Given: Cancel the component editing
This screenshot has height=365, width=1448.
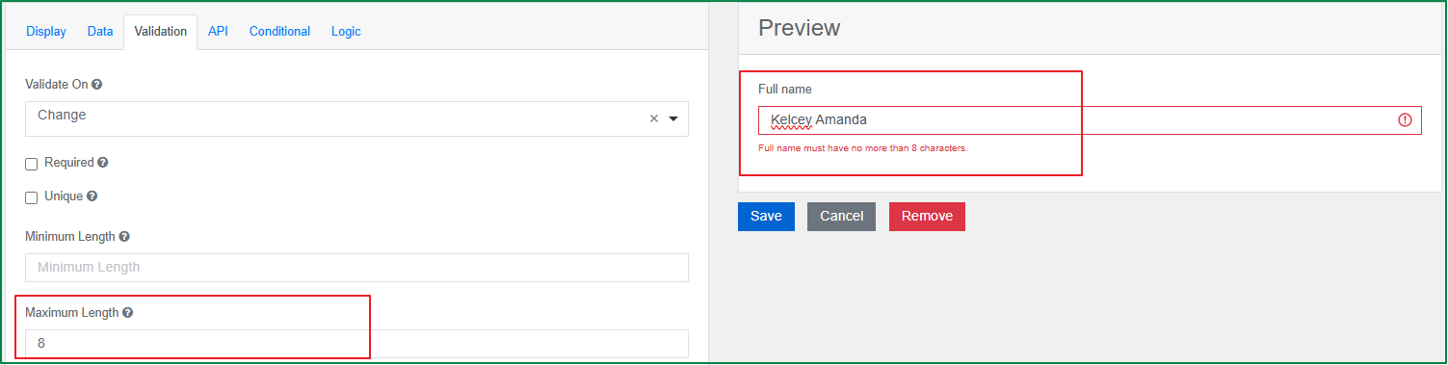Looking at the screenshot, I should 841,216.
